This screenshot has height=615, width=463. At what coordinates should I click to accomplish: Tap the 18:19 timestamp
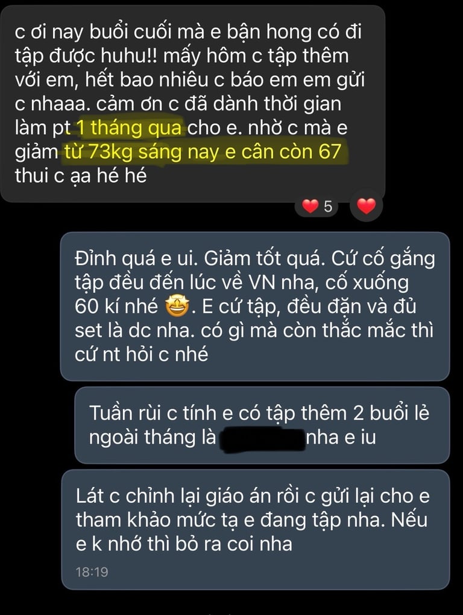(92, 572)
